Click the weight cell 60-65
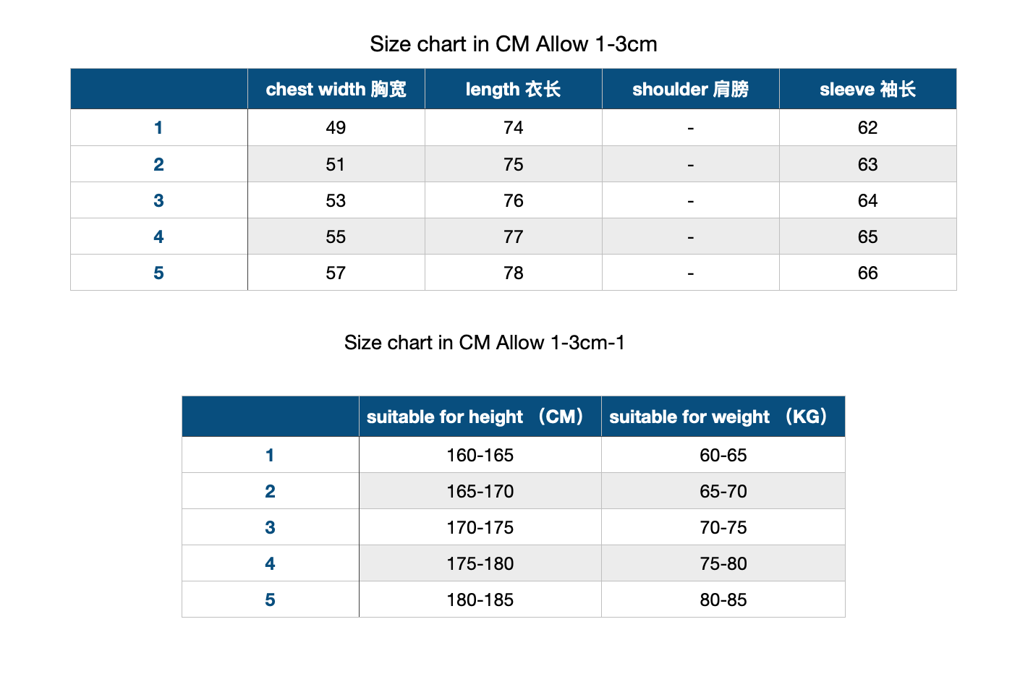The image size is (1020, 674). (x=723, y=455)
